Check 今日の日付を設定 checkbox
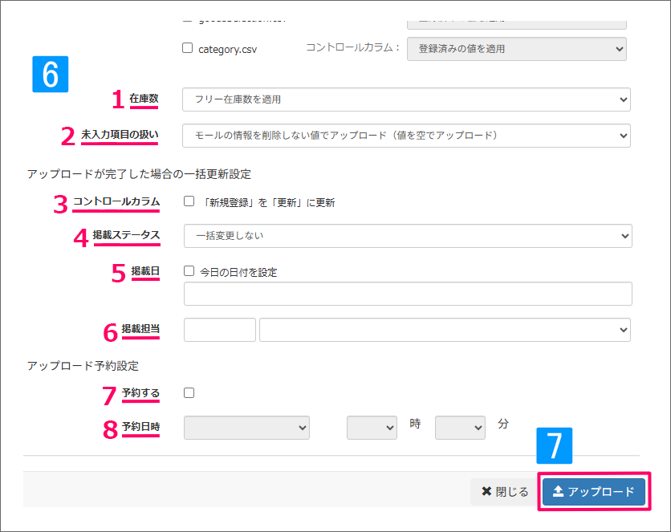 (x=189, y=271)
